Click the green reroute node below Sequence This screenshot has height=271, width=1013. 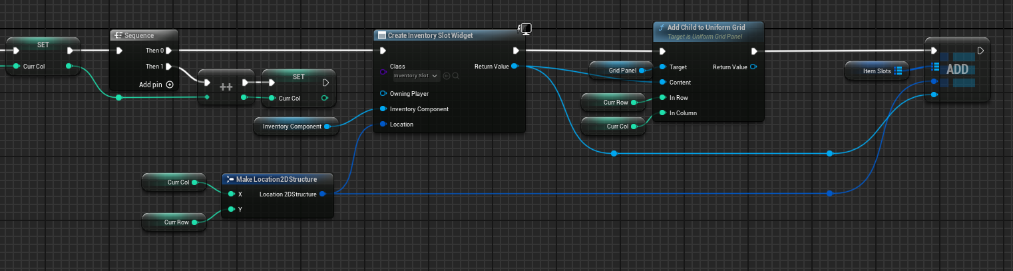pos(119,98)
